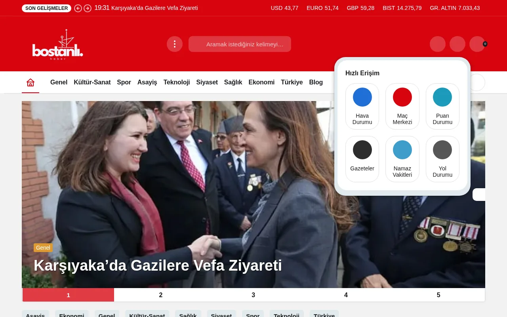The height and width of the screenshot is (317, 507).
Task: Toggle the Sağlık category filter chip
Action: (x=188, y=315)
